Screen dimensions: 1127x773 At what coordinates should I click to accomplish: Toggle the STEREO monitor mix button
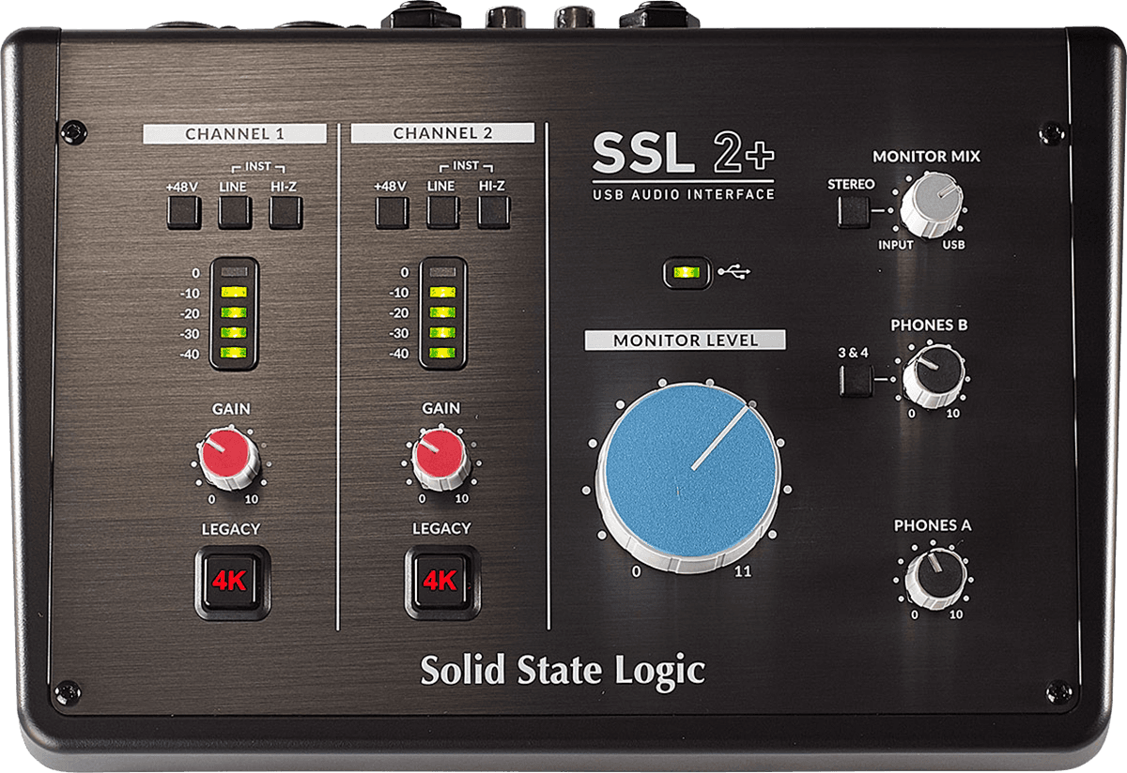pos(853,212)
